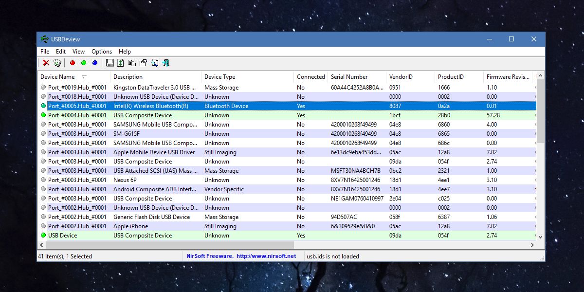The width and height of the screenshot is (584, 292).
Task: Refresh the device list with refresh icon
Action: click(x=120, y=63)
